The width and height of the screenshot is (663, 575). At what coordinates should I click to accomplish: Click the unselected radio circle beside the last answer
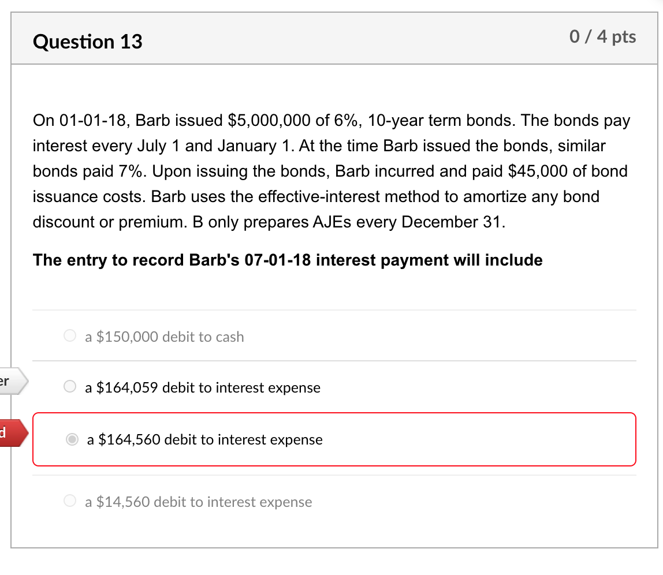coord(69,502)
